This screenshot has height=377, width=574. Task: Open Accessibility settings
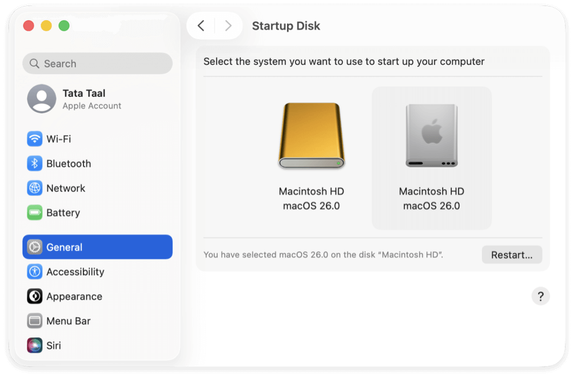tap(75, 271)
